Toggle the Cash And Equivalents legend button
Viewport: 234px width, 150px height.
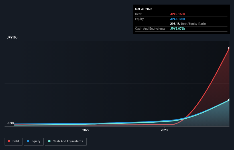pos(66,141)
